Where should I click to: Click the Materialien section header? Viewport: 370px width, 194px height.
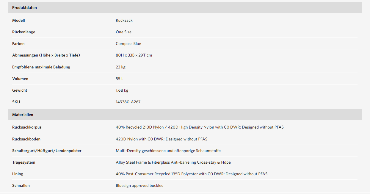click(x=185, y=115)
